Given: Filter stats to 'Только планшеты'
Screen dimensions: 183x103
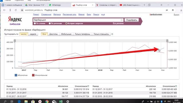Looking at the screenshot, I should coord(101,34).
